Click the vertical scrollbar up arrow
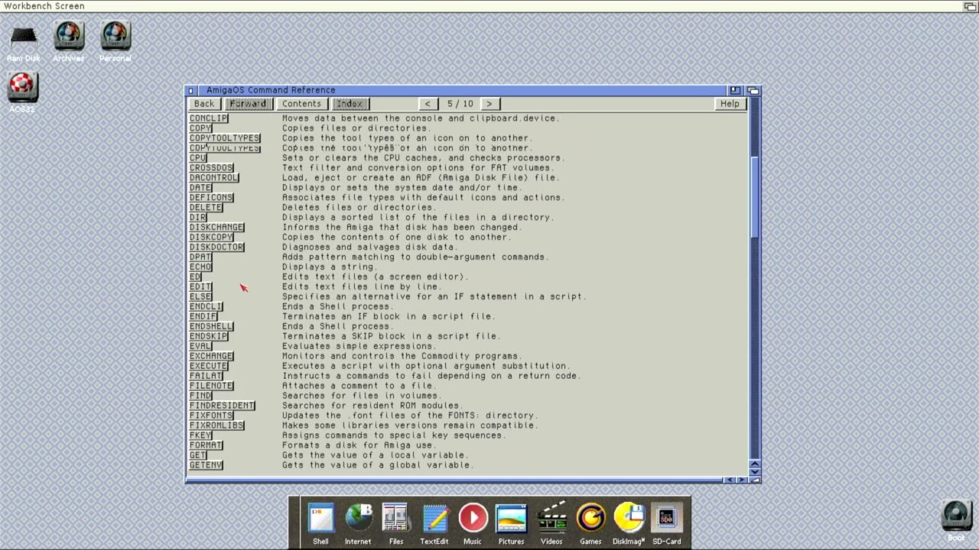This screenshot has width=979, height=550. (x=755, y=463)
